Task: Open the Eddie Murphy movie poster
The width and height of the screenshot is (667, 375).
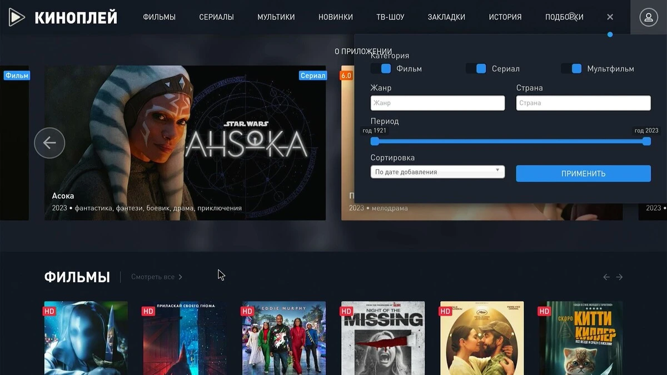Action: 284,338
